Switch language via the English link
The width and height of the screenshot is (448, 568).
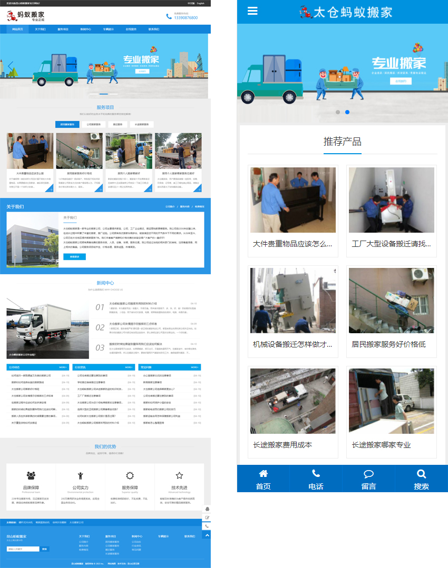click(201, 3)
